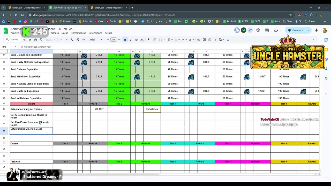Screen dimensions: 331x186
Task: Open number format 123 menu
Action: point(83,40)
